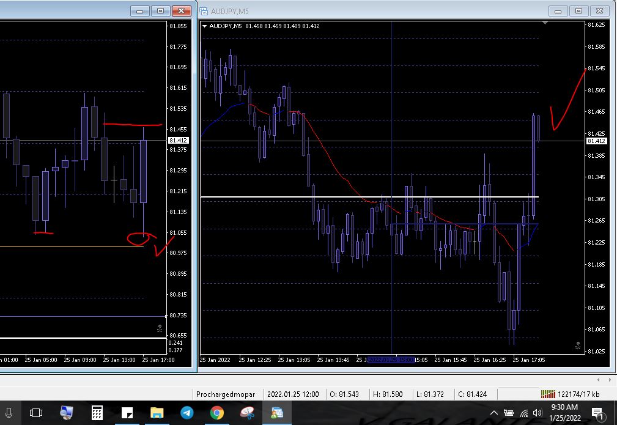Click the scroll right arrow below charts

610,380
